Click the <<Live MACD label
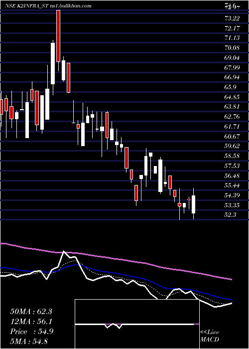Viewport: 249px width, 349px height. click(210, 336)
